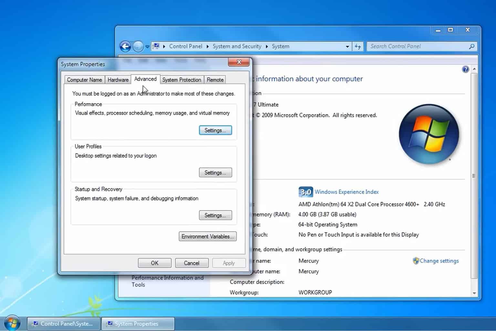
Task: Click the refresh button next to address bar
Action: click(358, 47)
